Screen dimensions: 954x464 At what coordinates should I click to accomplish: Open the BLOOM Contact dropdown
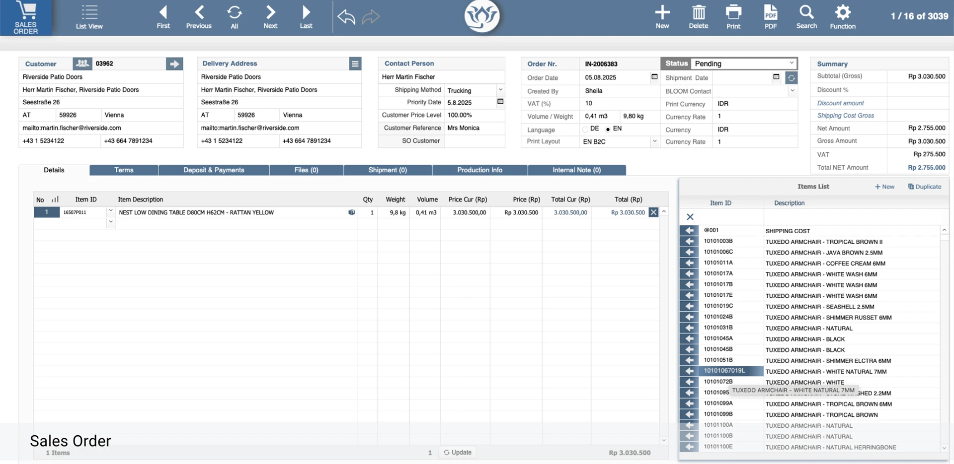[x=792, y=91]
